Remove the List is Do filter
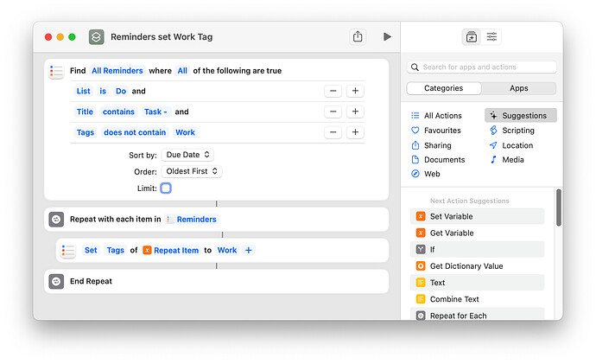The height and width of the screenshot is (364, 596). click(x=333, y=91)
